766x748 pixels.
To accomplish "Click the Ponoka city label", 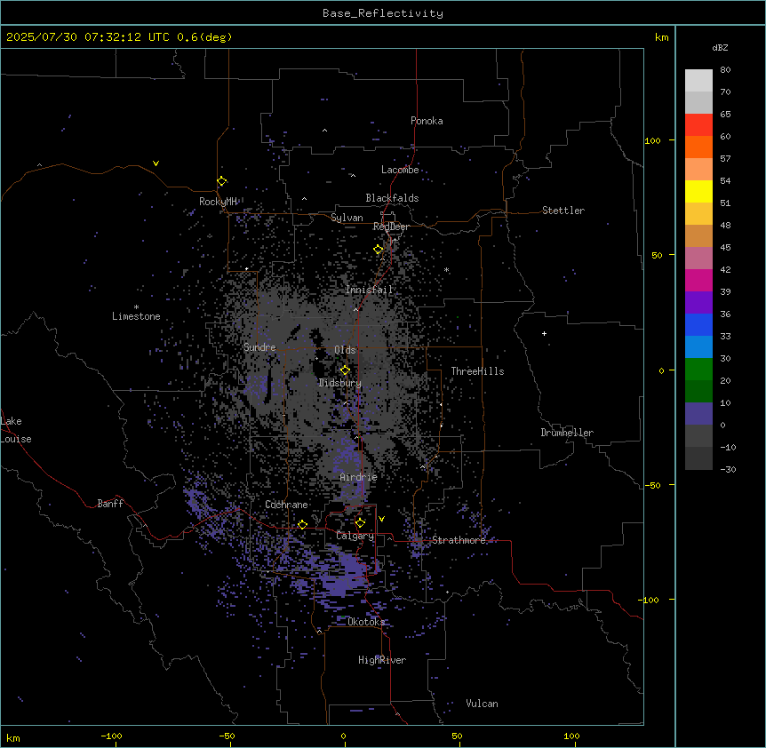I will [427, 121].
